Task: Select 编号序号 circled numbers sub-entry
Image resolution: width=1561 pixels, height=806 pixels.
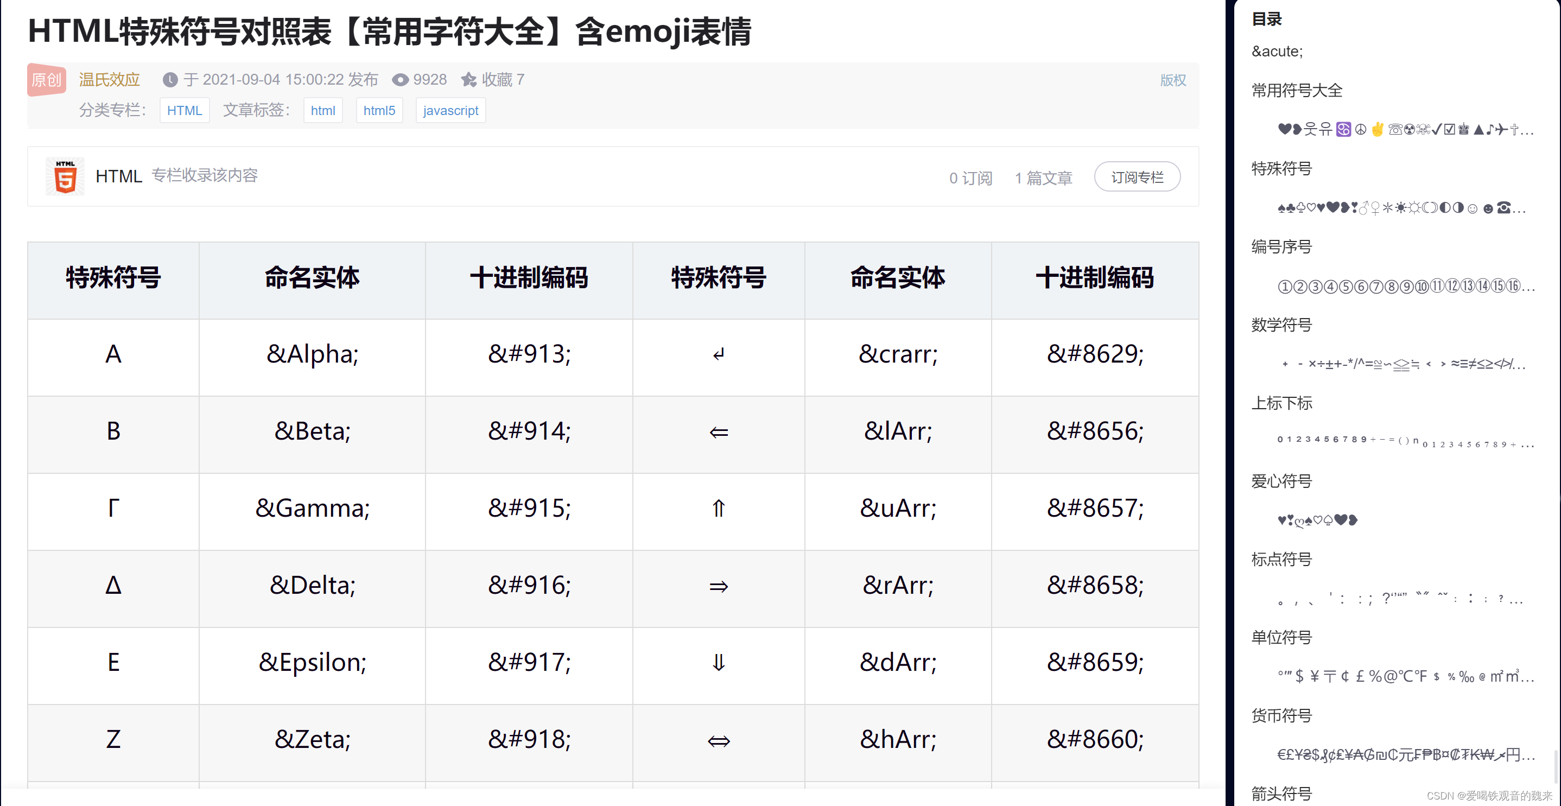Action: click(1405, 286)
